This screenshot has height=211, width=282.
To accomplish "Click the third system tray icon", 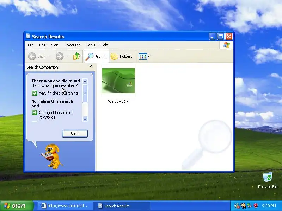I will pyautogui.click(x=250, y=206).
